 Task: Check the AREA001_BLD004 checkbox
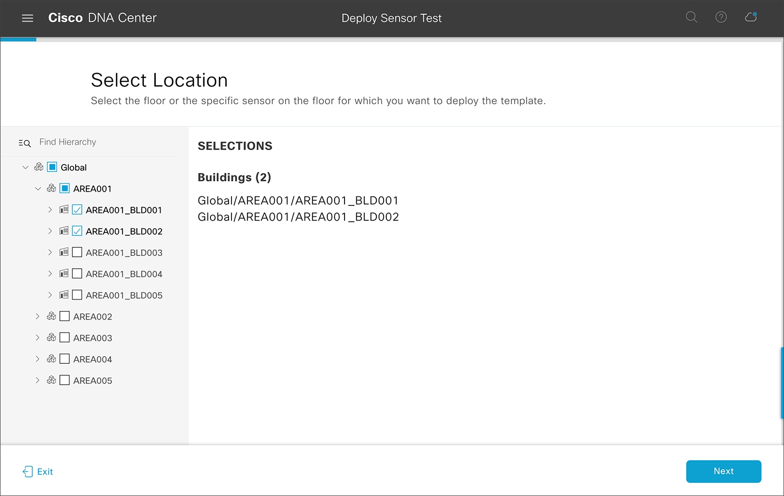pyautogui.click(x=77, y=274)
